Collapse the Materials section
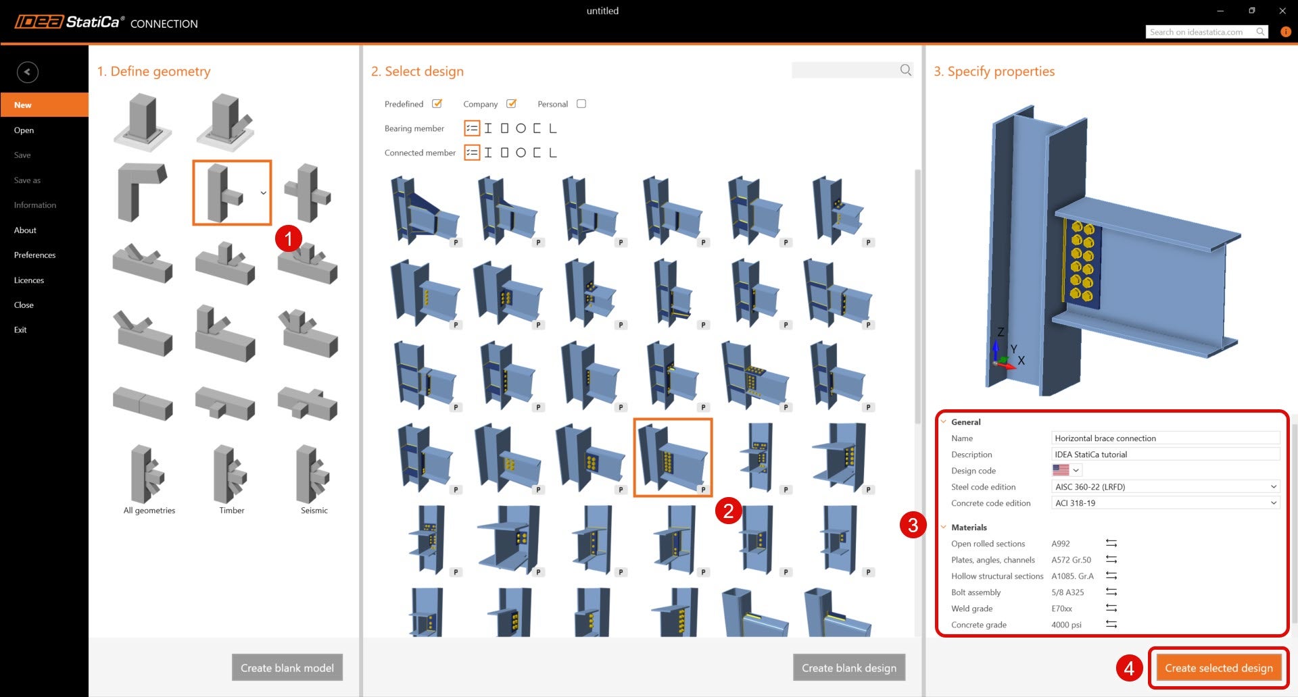This screenshot has height=697, width=1298. click(x=944, y=527)
